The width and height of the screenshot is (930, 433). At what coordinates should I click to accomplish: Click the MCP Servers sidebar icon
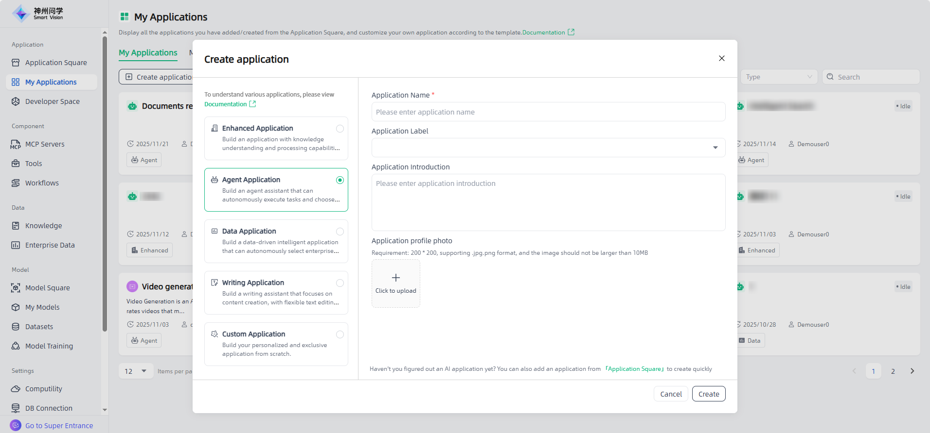[x=16, y=144]
